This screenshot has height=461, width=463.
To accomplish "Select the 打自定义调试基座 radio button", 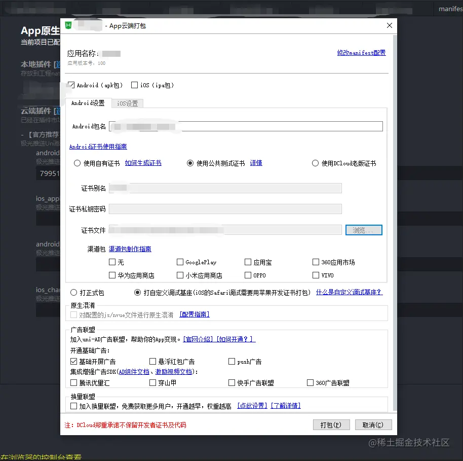I will 137,293.
